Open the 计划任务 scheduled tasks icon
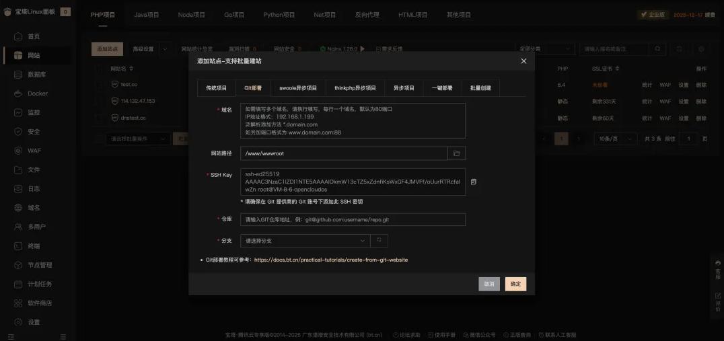This screenshot has height=341, width=724. click(x=18, y=284)
